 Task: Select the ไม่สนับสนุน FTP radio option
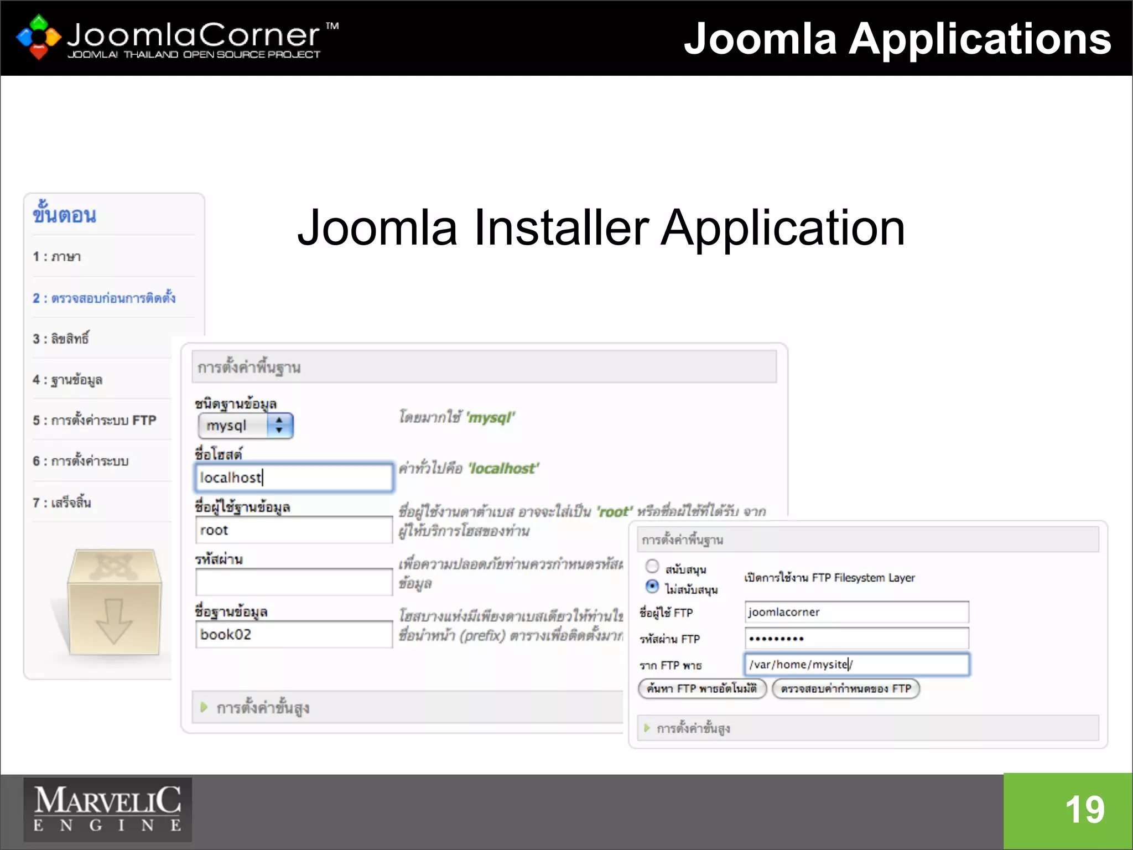652,586
